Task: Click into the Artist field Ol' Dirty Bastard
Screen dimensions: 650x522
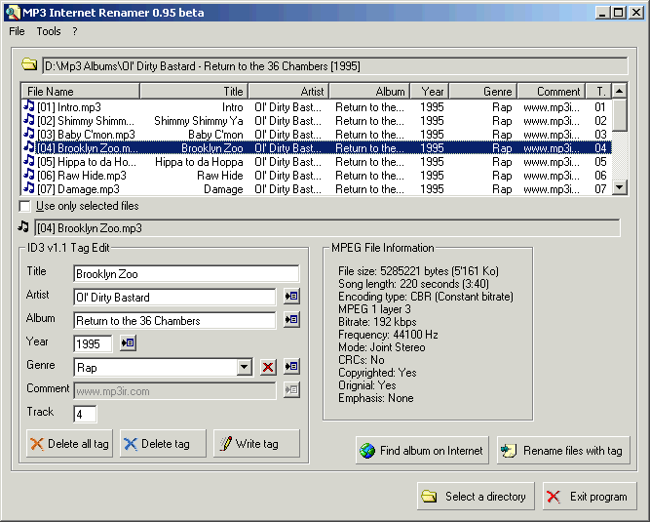Action: pos(174,297)
